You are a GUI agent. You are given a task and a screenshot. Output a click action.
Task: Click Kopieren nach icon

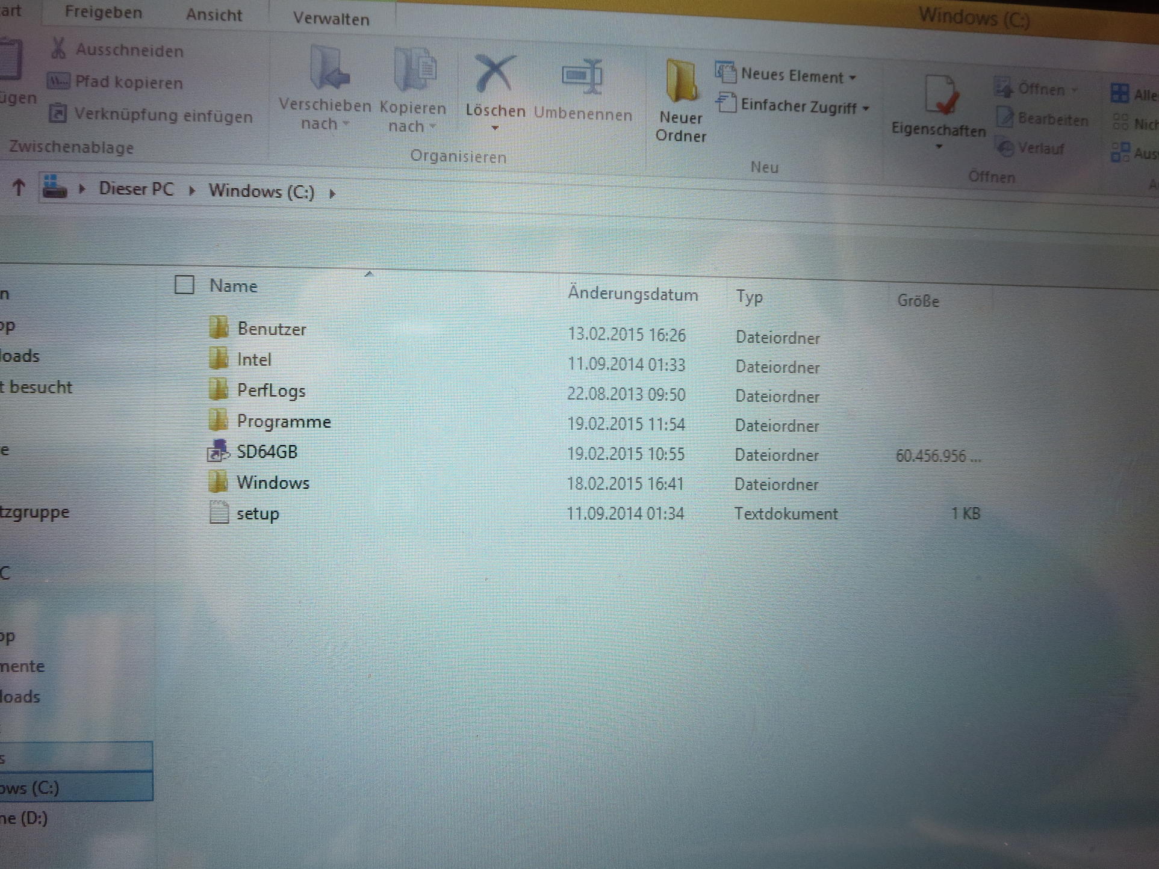click(415, 70)
